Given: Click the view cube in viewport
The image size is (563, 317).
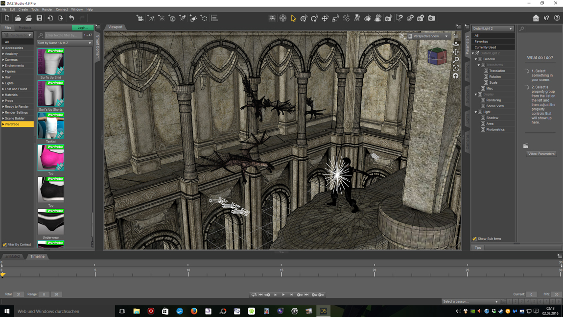Looking at the screenshot, I should pos(437,57).
